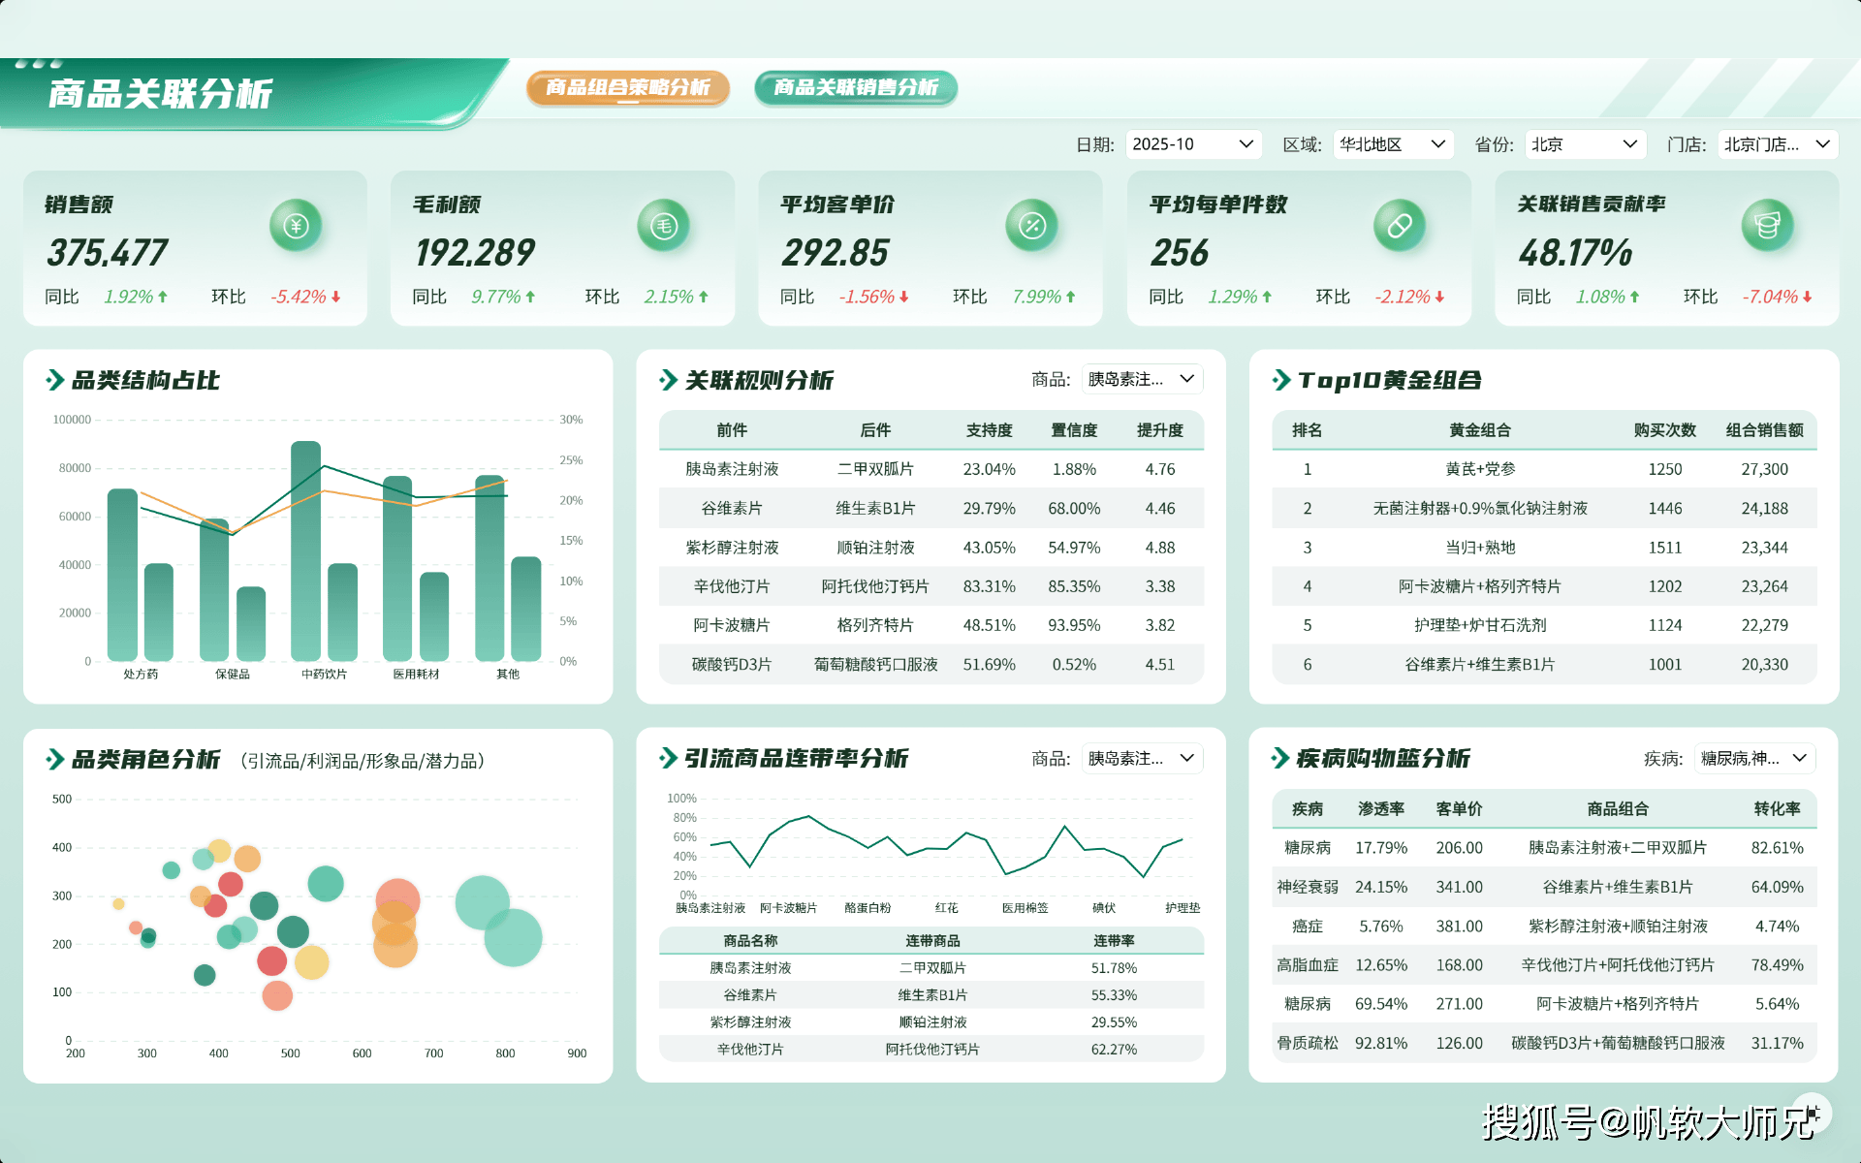Viewport: 1861px width, 1163px height.
Task: Click the percent icon on 平均客单价 card
Action: point(1031,226)
